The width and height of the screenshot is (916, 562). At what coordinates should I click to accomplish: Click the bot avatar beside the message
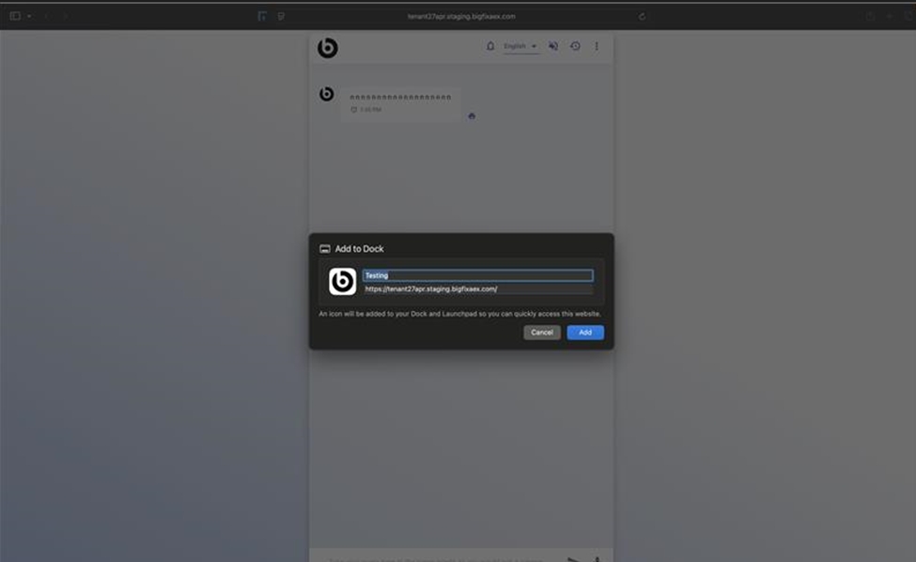coord(327,93)
